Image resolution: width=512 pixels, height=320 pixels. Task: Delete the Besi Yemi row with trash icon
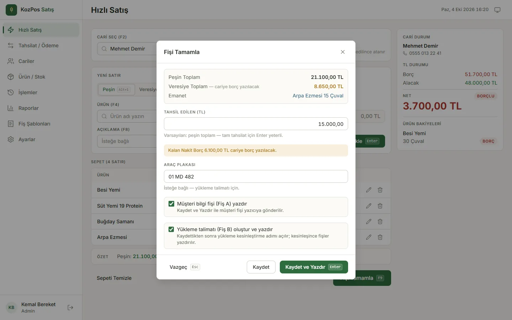tap(380, 190)
